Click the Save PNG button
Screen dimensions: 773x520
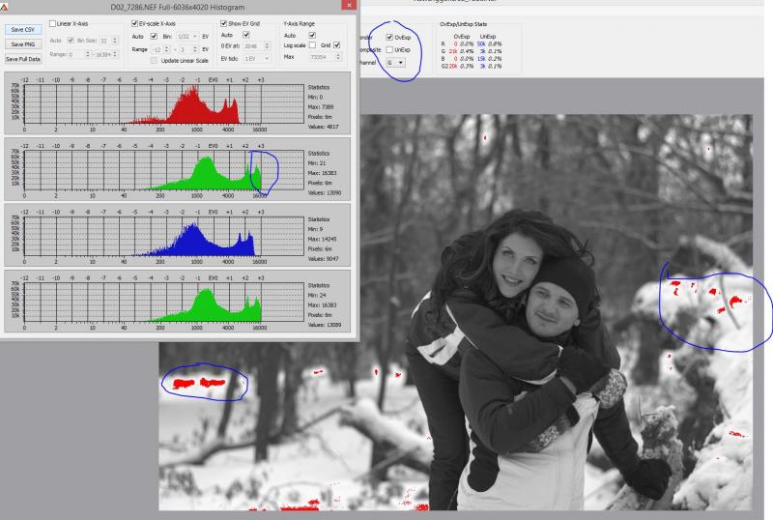click(22, 44)
